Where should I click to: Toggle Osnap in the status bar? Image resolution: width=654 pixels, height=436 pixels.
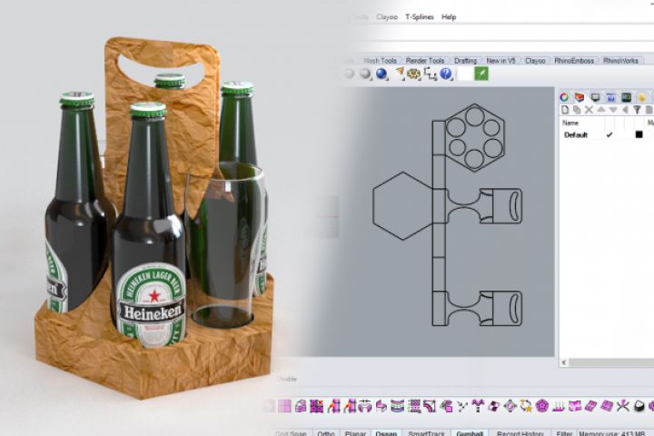pyautogui.click(x=386, y=433)
